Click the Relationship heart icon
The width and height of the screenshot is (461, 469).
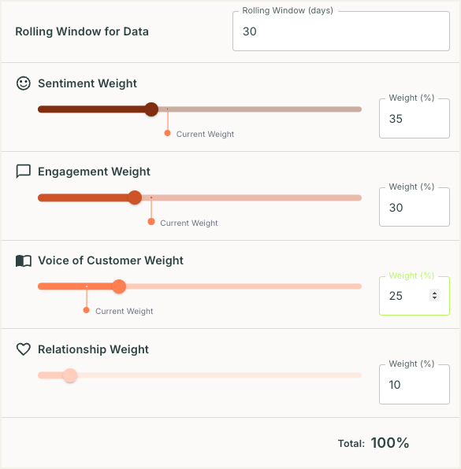click(x=24, y=349)
